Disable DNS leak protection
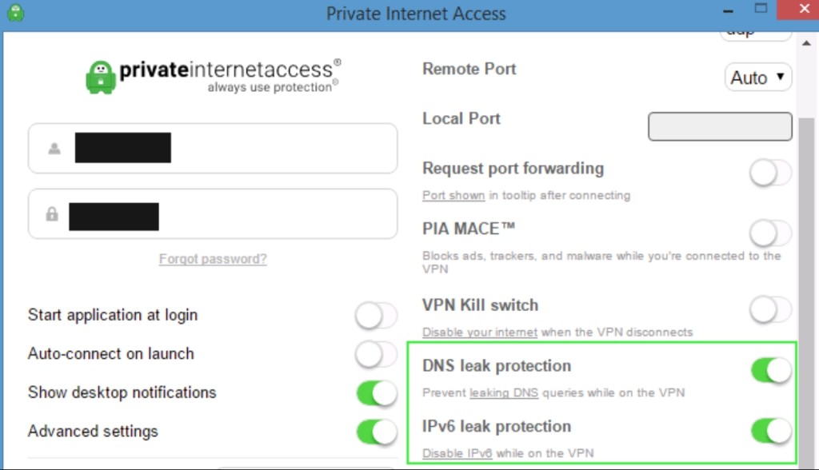819x470 pixels. [771, 370]
